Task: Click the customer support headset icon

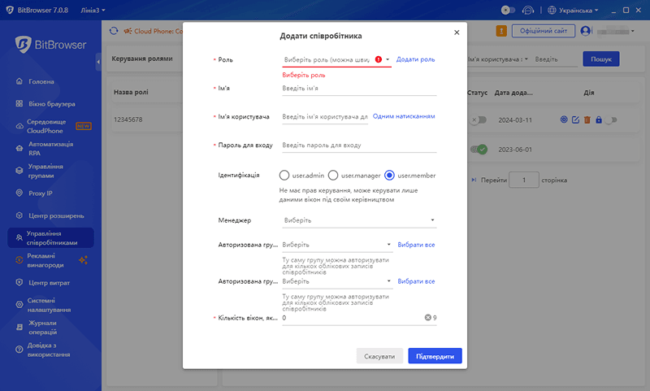Action: click(x=527, y=10)
